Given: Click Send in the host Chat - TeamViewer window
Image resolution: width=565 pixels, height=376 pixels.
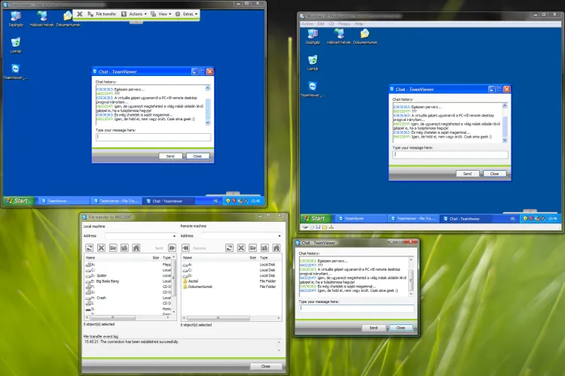Looking at the screenshot, I should click(x=374, y=328).
